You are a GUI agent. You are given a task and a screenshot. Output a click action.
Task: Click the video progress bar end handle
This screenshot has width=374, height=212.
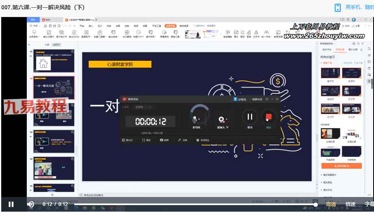316,205
